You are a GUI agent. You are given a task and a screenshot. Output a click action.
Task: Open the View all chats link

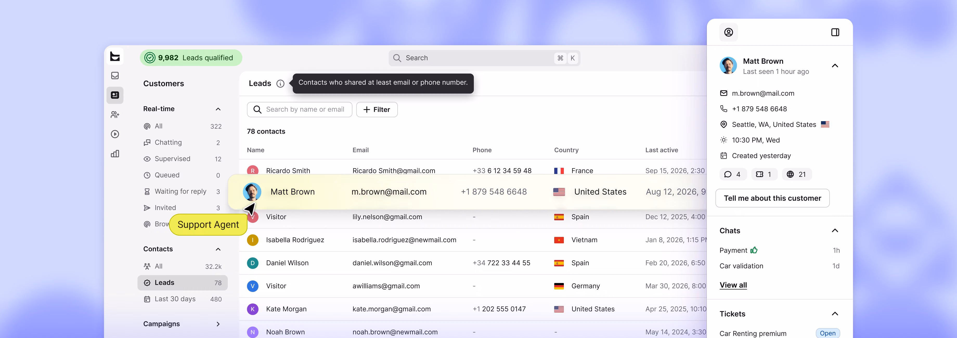[x=733, y=285]
